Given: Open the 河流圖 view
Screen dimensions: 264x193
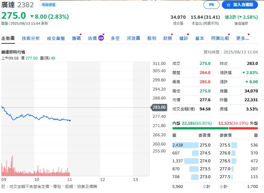Looking at the screenshot, I should click(133, 38).
